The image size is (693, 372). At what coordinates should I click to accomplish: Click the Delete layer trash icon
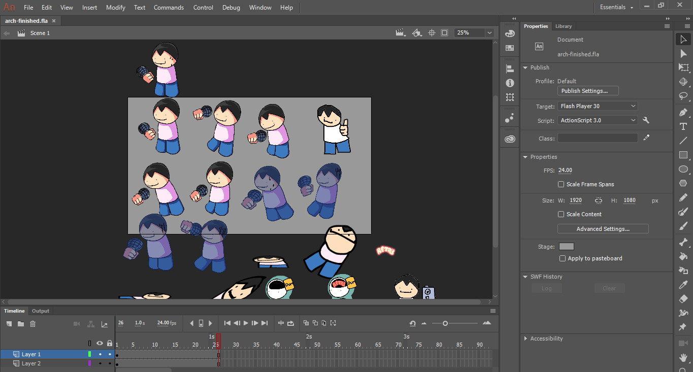(x=33, y=324)
